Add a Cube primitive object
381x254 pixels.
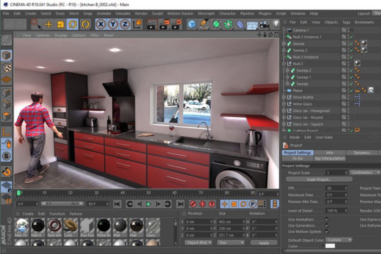192,24
